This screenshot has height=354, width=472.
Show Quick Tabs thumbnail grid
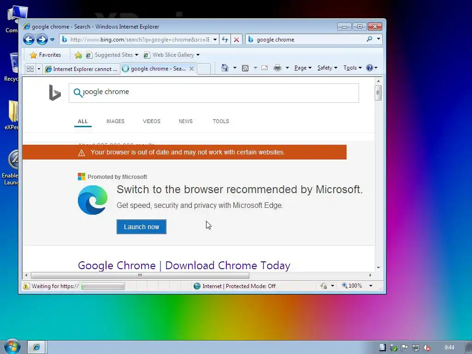(30, 69)
